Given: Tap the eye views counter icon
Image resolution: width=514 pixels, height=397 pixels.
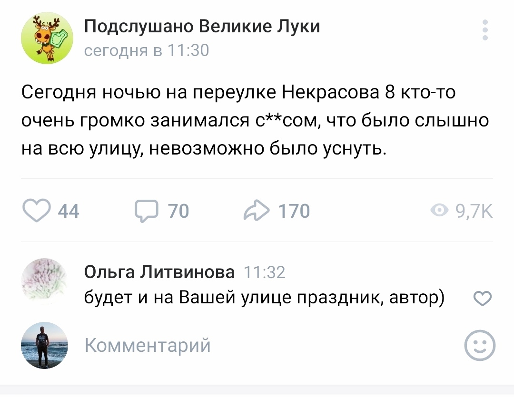Looking at the screenshot, I should pos(439,210).
